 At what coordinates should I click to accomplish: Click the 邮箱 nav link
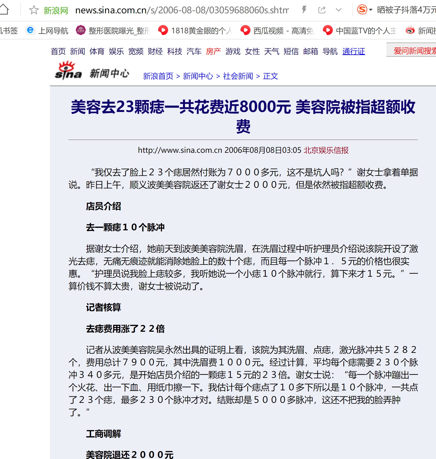311,51
